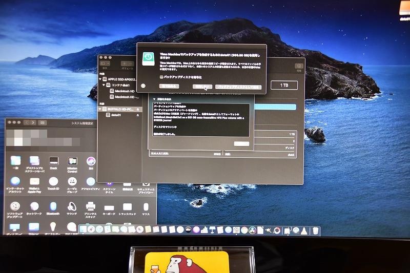Image resolution: width=410 pixels, height=273 pixels.
Task: Click the info toolbar icon in Disk Utility
Action: 299,66
